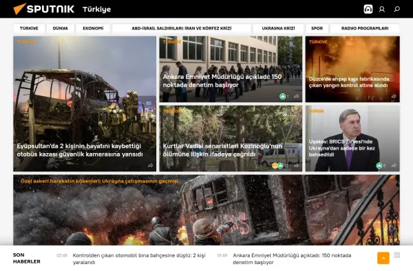413x271 pixels.
Task: Open the search magnifier icon
Action: (396, 9)
